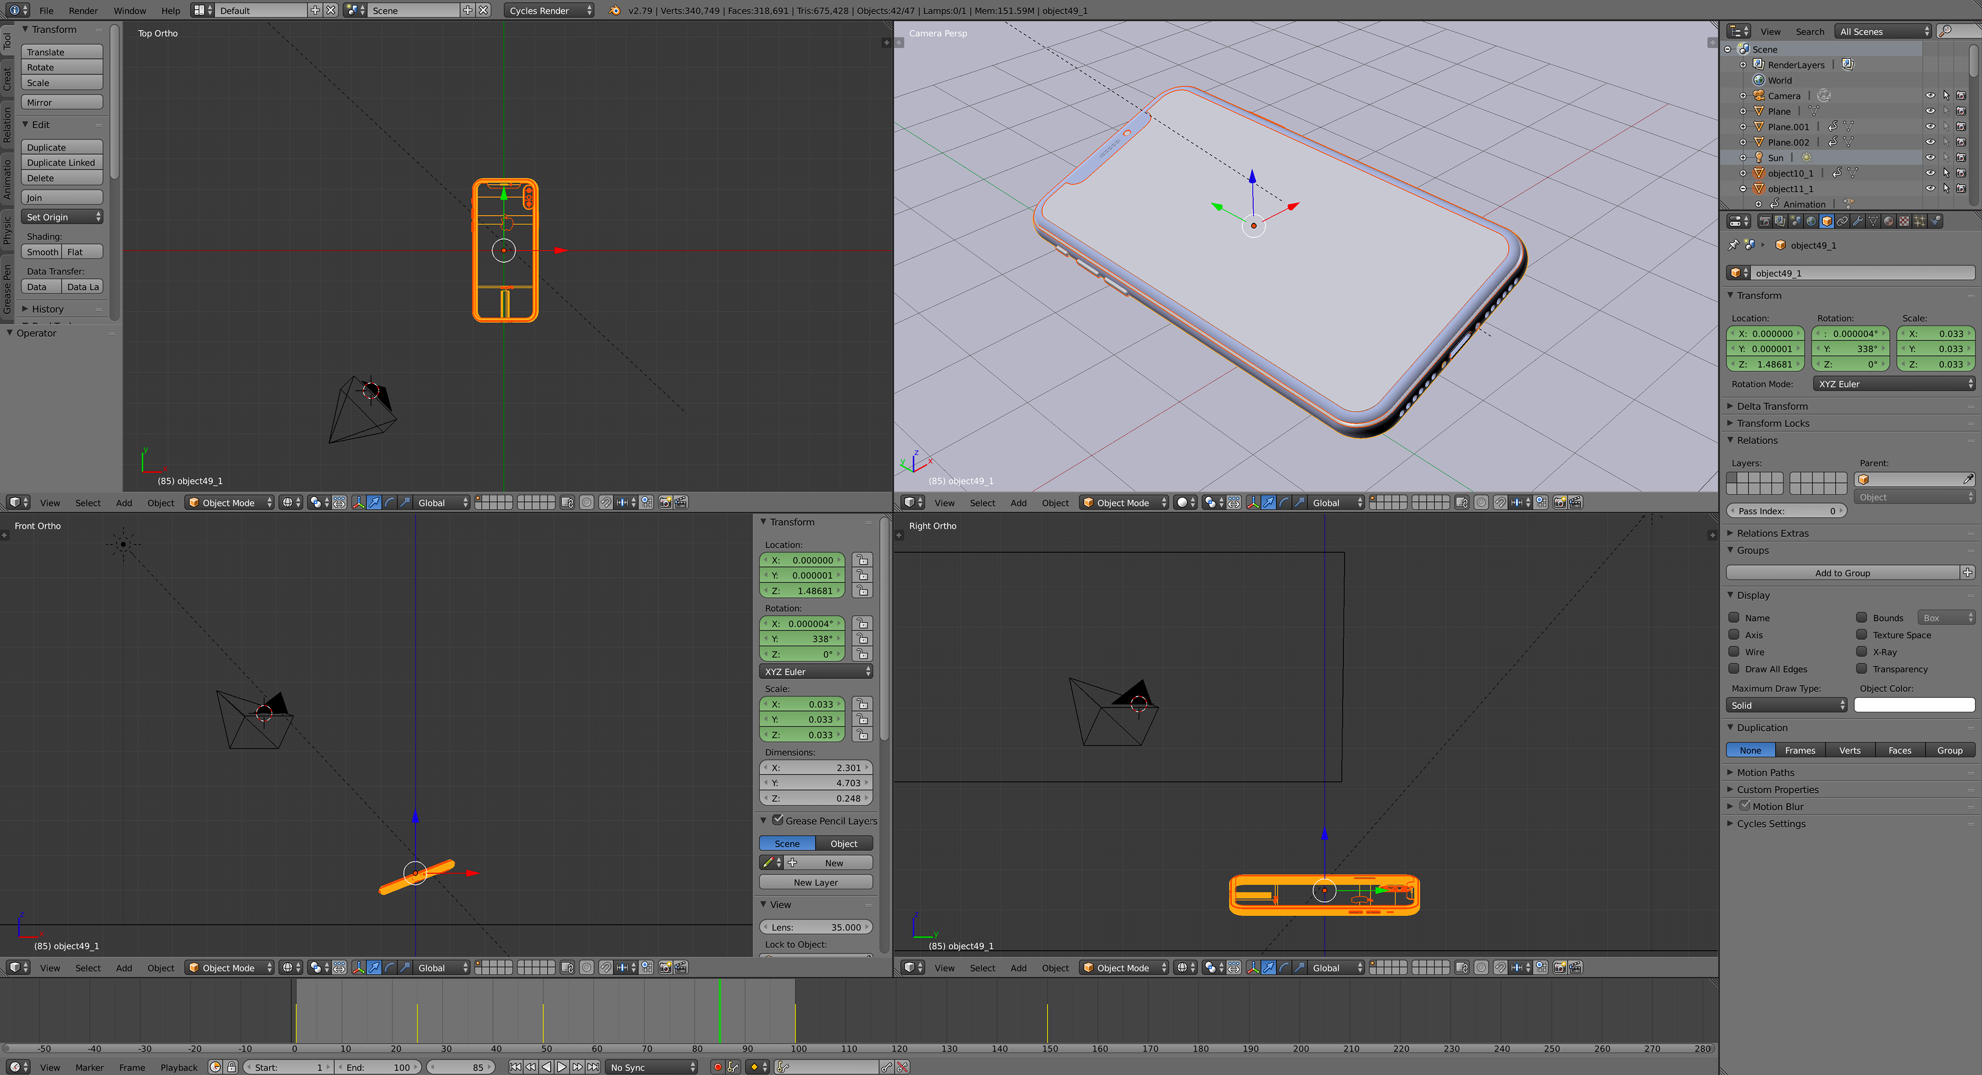Open the Object Constraints (chain) tab
1982x1075 pixels.
pyautogui.click(x=1842, y=221)
